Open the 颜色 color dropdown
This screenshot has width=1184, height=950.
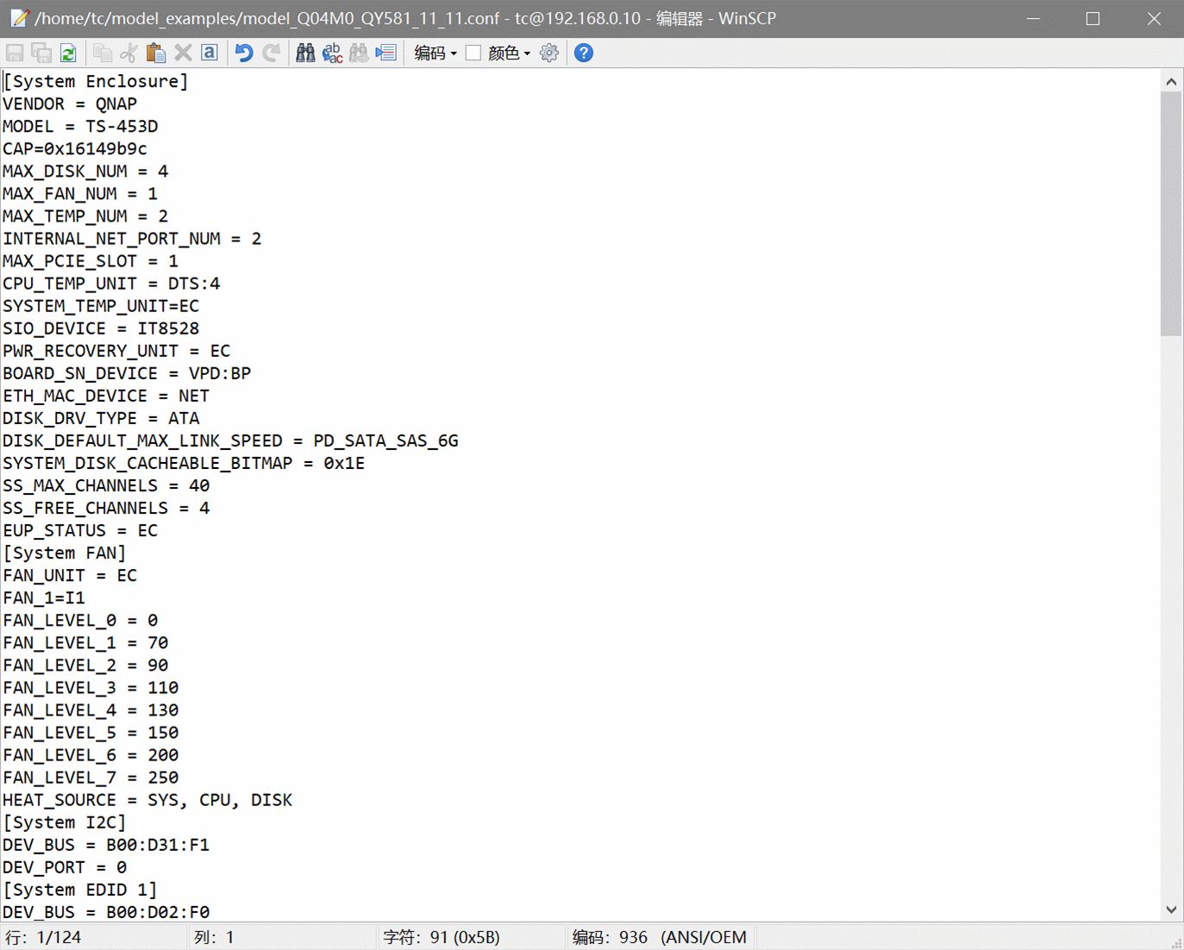510,53
